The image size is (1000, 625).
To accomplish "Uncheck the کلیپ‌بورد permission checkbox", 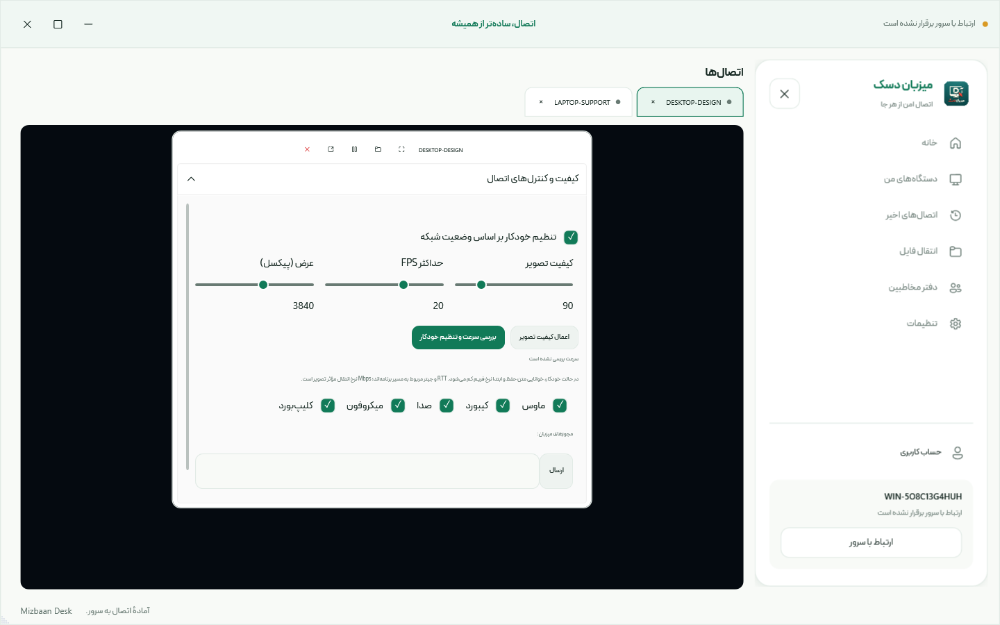I will [x=328, y=406].
